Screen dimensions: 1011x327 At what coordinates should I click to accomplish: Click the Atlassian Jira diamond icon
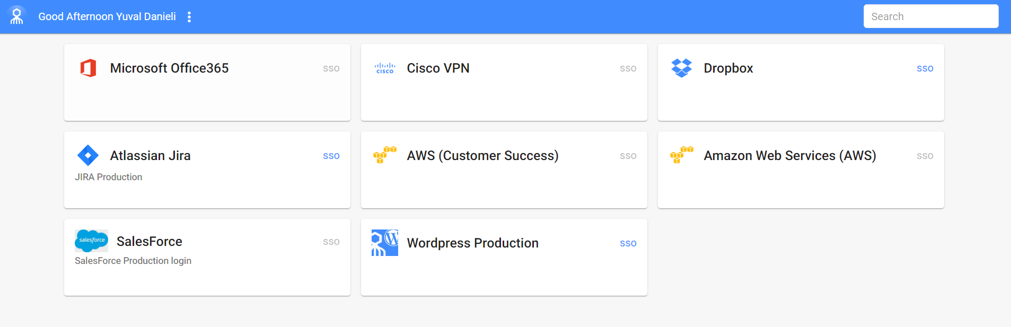coord(88,155)
